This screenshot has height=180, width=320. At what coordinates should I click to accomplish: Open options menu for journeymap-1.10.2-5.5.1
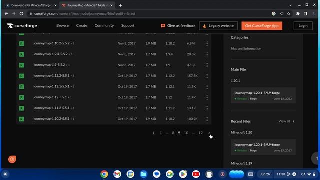[x=207, y=119]
